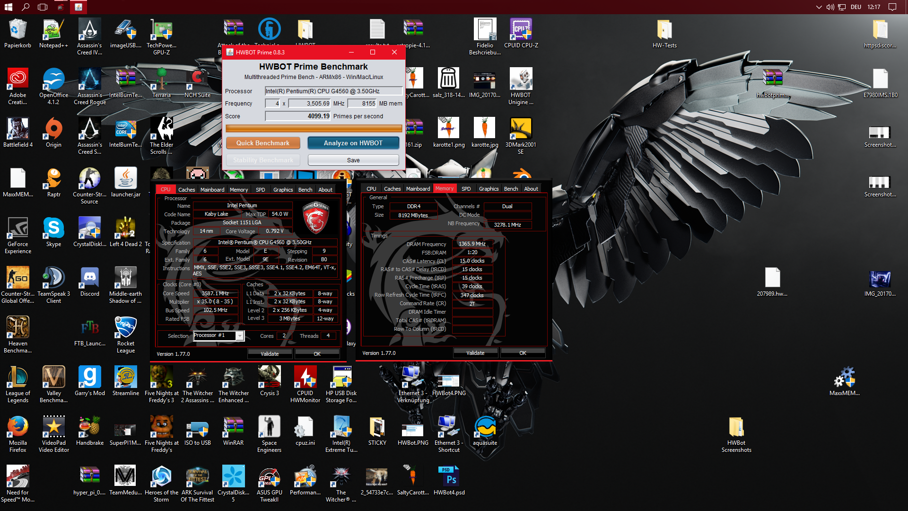The height and width of the screenshot is (511, 908).
Task: Open Adobe Creative Cloud icon
Action: 17,87
